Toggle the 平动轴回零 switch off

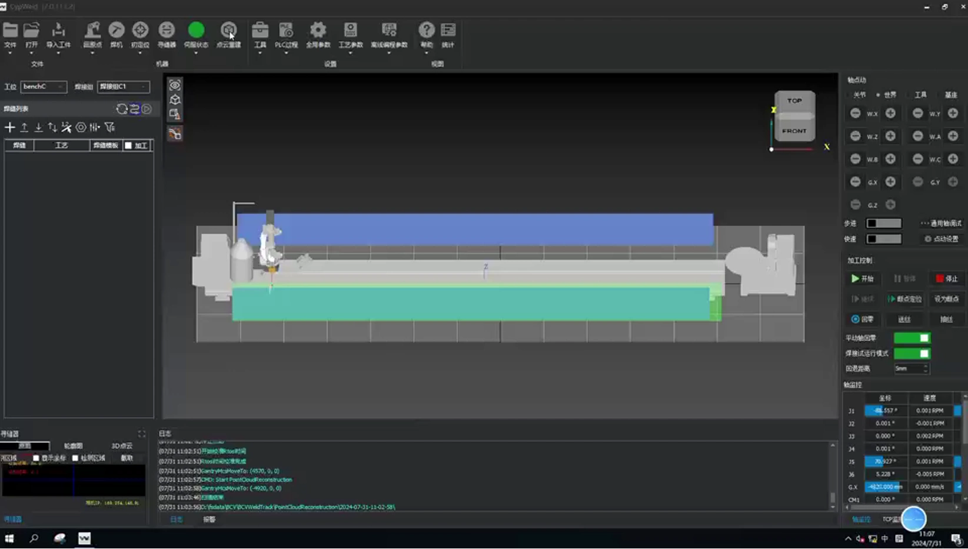912,338
